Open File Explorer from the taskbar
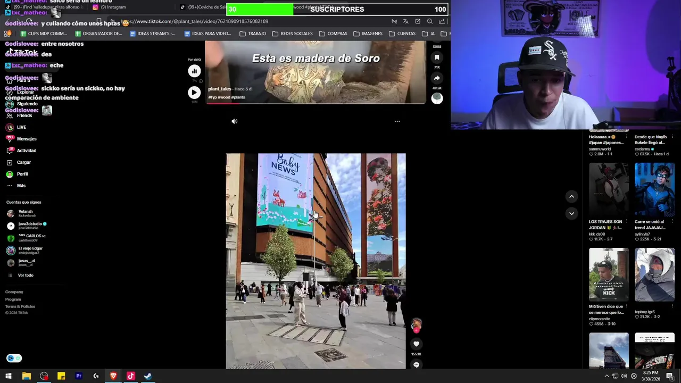 [x=26, y=376]
